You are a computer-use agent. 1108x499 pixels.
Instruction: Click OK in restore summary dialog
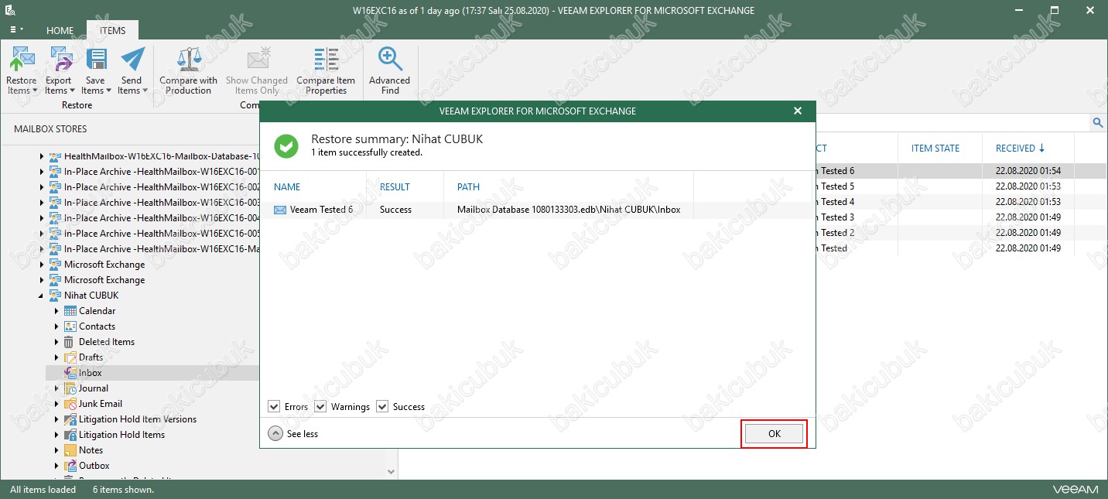775,434
